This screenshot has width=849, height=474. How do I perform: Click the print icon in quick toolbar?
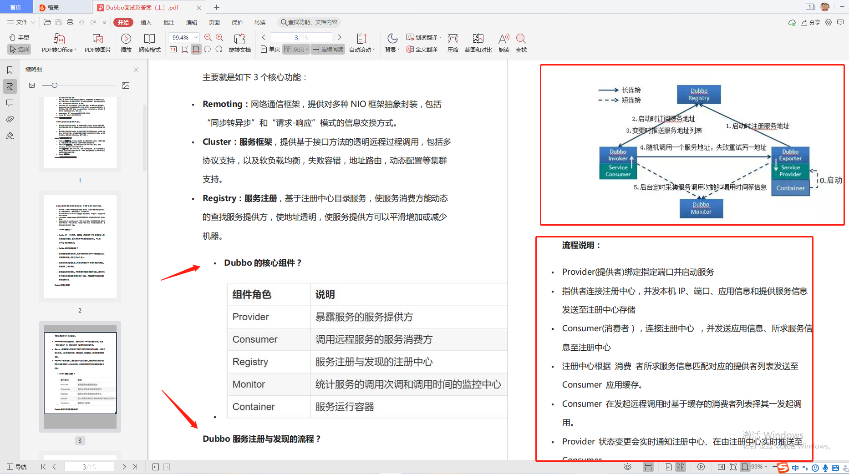pos(70,22)
